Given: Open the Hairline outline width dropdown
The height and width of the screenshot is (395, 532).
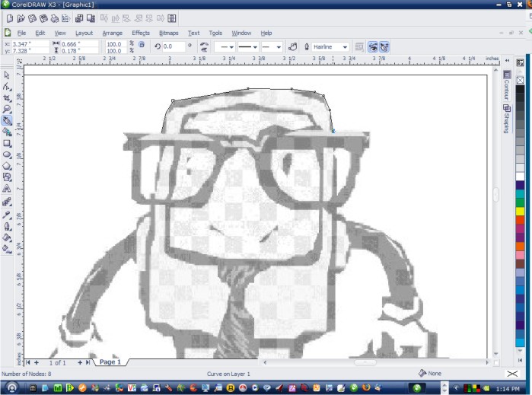Looking at the screenshot, I should click(345, 47).
